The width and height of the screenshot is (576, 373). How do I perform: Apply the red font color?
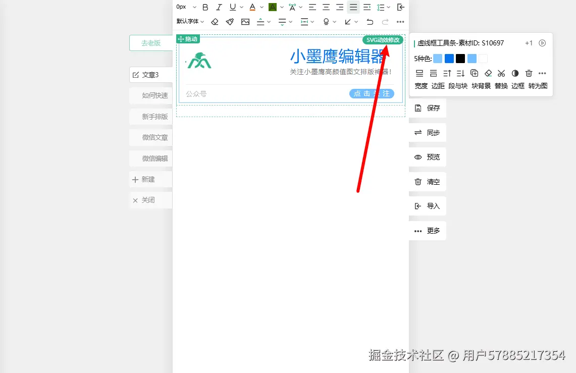pyautogui.click(x=252, y=7)
